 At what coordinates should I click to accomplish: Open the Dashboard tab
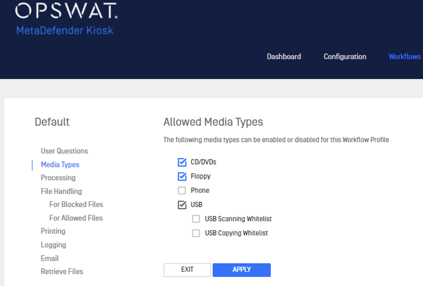coord(284,57)
